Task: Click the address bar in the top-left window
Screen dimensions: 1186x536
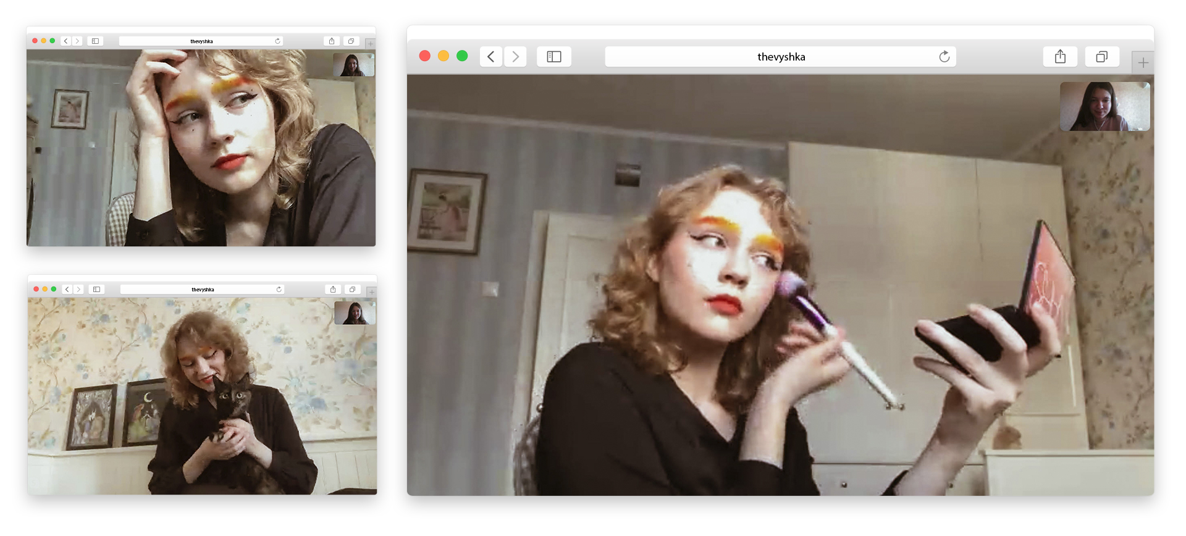Action: pyautogui.click(x=201, y=41)
